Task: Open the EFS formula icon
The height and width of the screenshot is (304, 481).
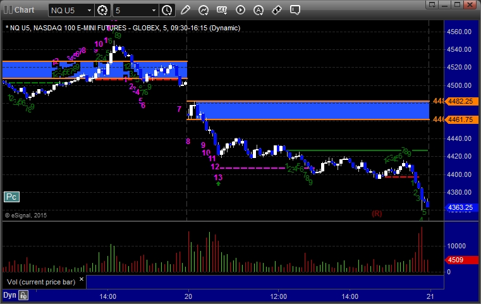Action: [x=222, y=10]
